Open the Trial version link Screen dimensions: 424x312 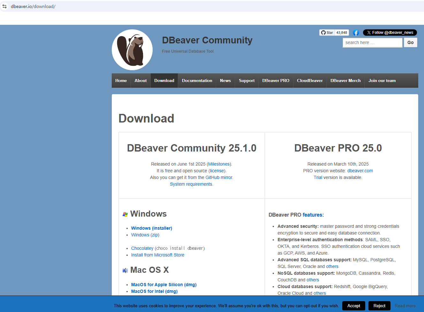[318, 177]
